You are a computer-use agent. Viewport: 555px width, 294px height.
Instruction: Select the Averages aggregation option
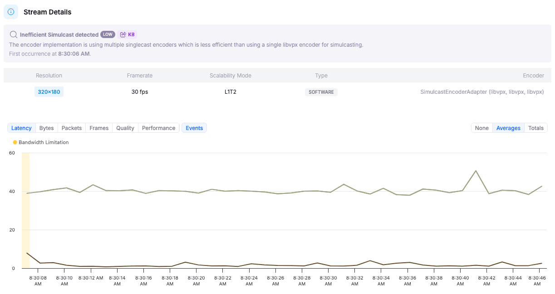click(x=508, y=128)
